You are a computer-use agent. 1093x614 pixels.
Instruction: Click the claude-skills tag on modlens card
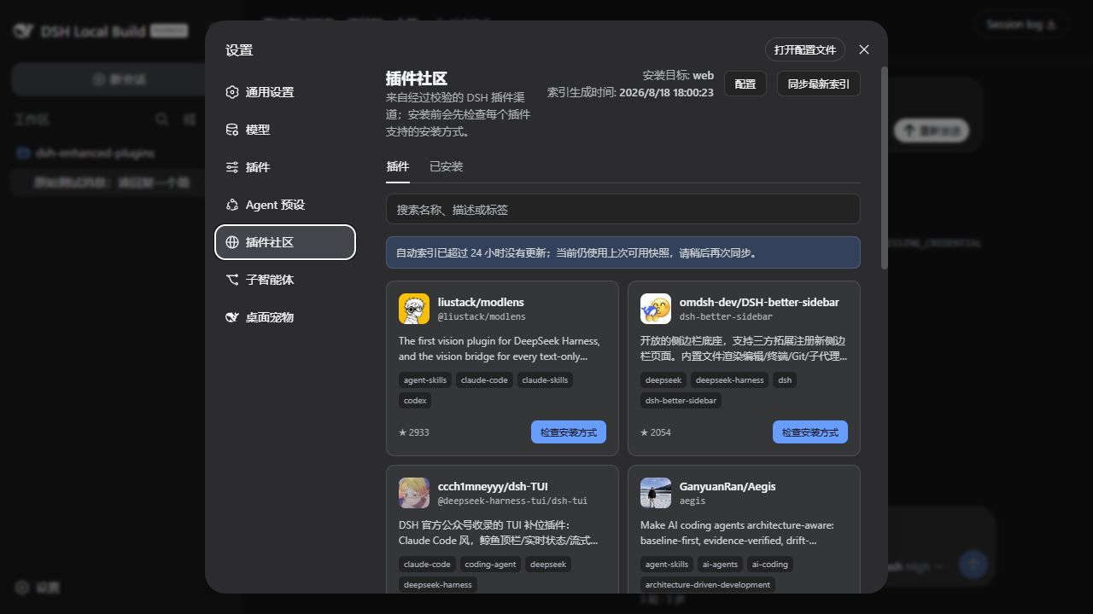tap(545, 379)
